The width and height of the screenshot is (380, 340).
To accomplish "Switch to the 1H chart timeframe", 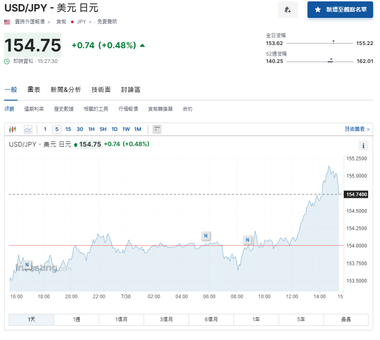I will tap(91, 129).
